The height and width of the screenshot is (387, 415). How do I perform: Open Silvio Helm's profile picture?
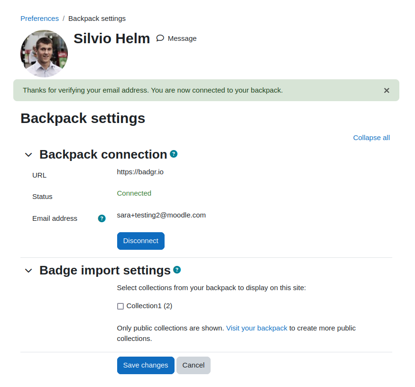click(x=44, y=54)
